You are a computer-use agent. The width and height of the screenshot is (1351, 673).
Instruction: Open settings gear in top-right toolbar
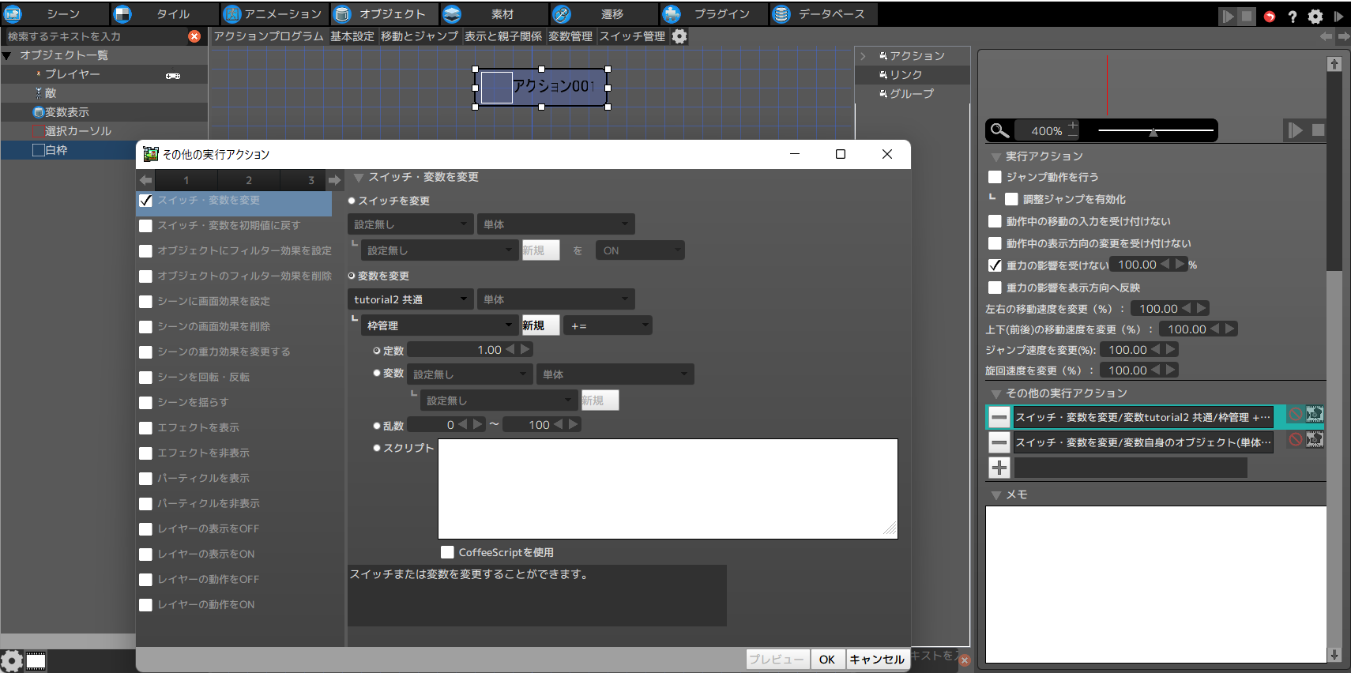click(1315, 17)
